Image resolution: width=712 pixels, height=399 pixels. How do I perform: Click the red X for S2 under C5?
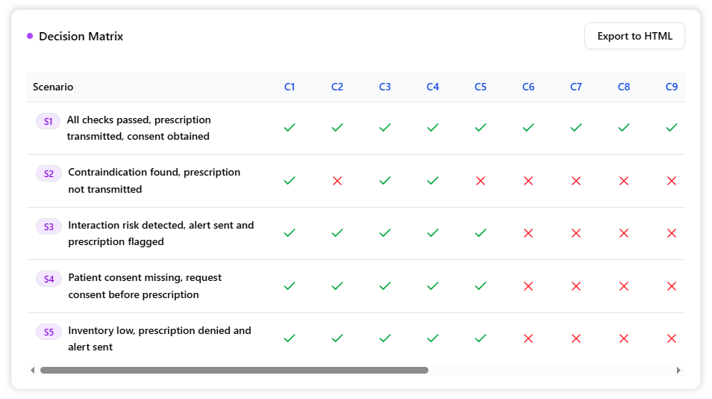coord(481,181)
